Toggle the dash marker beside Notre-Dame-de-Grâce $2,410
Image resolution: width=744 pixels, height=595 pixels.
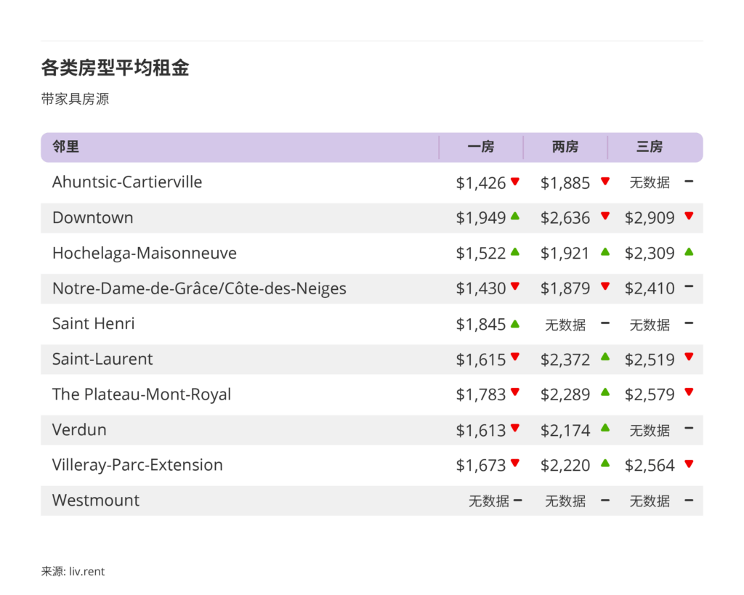(689, 288)
